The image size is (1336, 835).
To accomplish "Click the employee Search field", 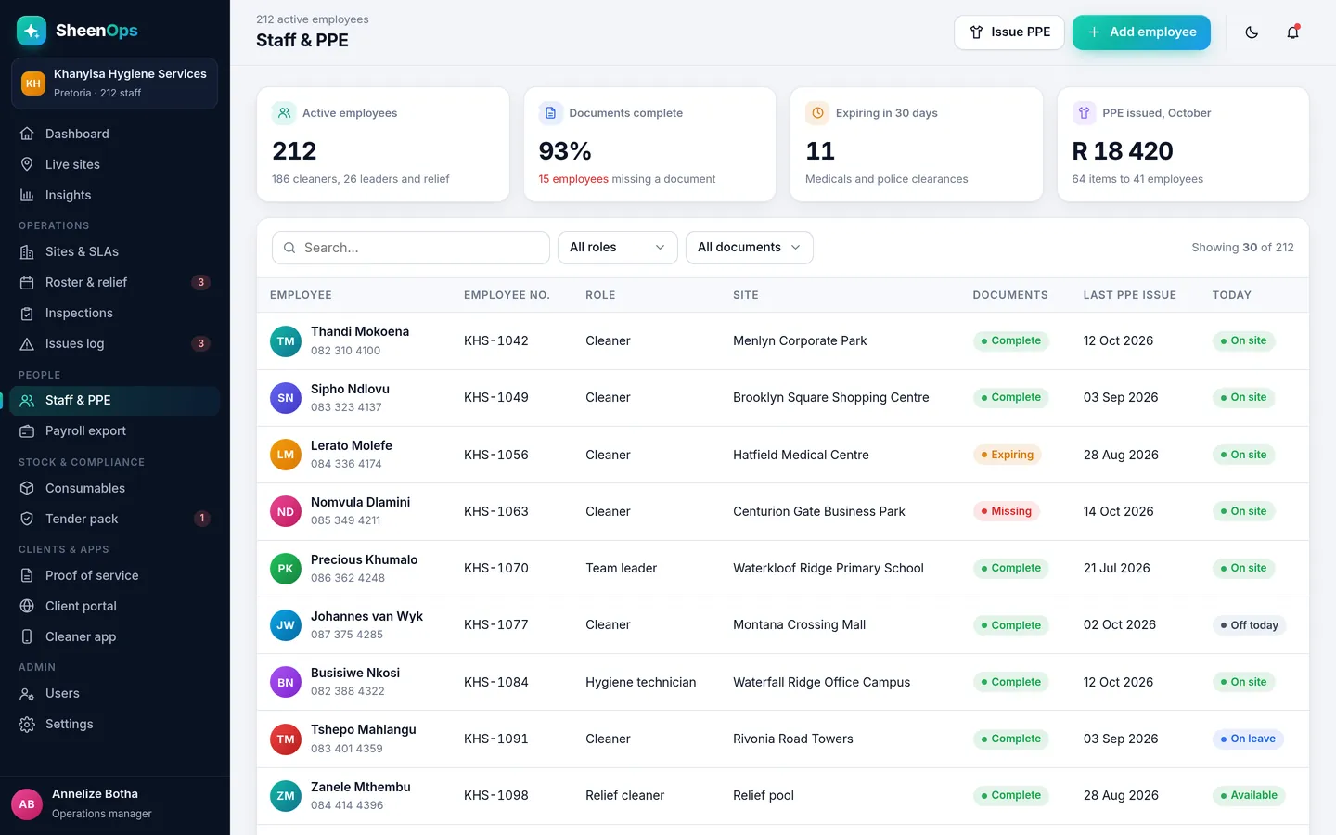I will point(411,248).
